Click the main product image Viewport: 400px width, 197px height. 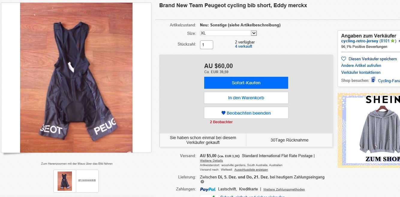coord(76,78)
